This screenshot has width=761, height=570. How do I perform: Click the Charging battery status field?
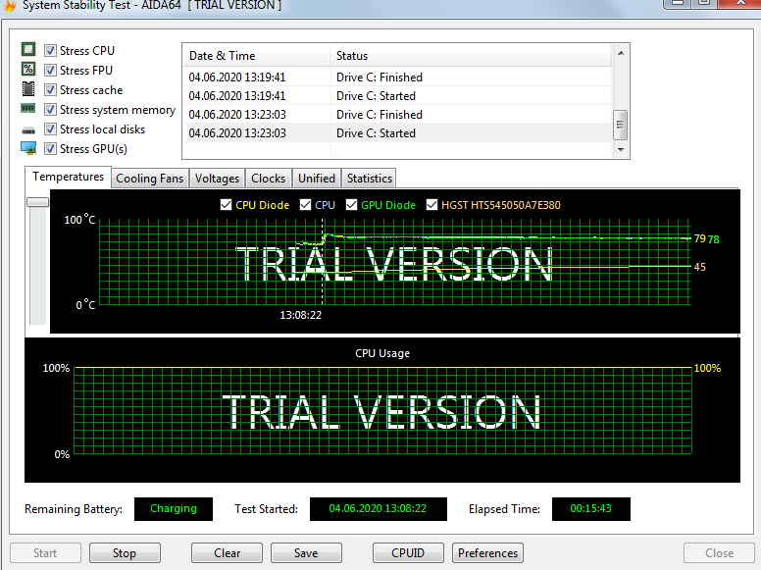coord(174,509)
